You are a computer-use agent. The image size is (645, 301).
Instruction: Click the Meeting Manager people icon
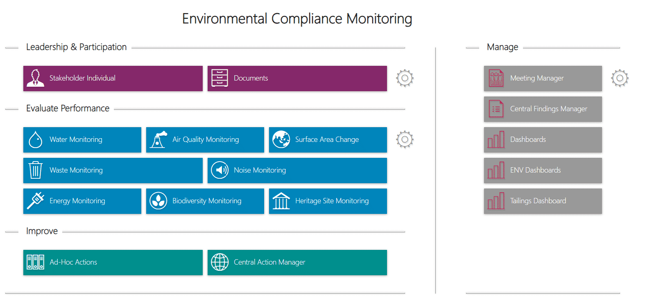pyautogui.click(x=496, y=78)
